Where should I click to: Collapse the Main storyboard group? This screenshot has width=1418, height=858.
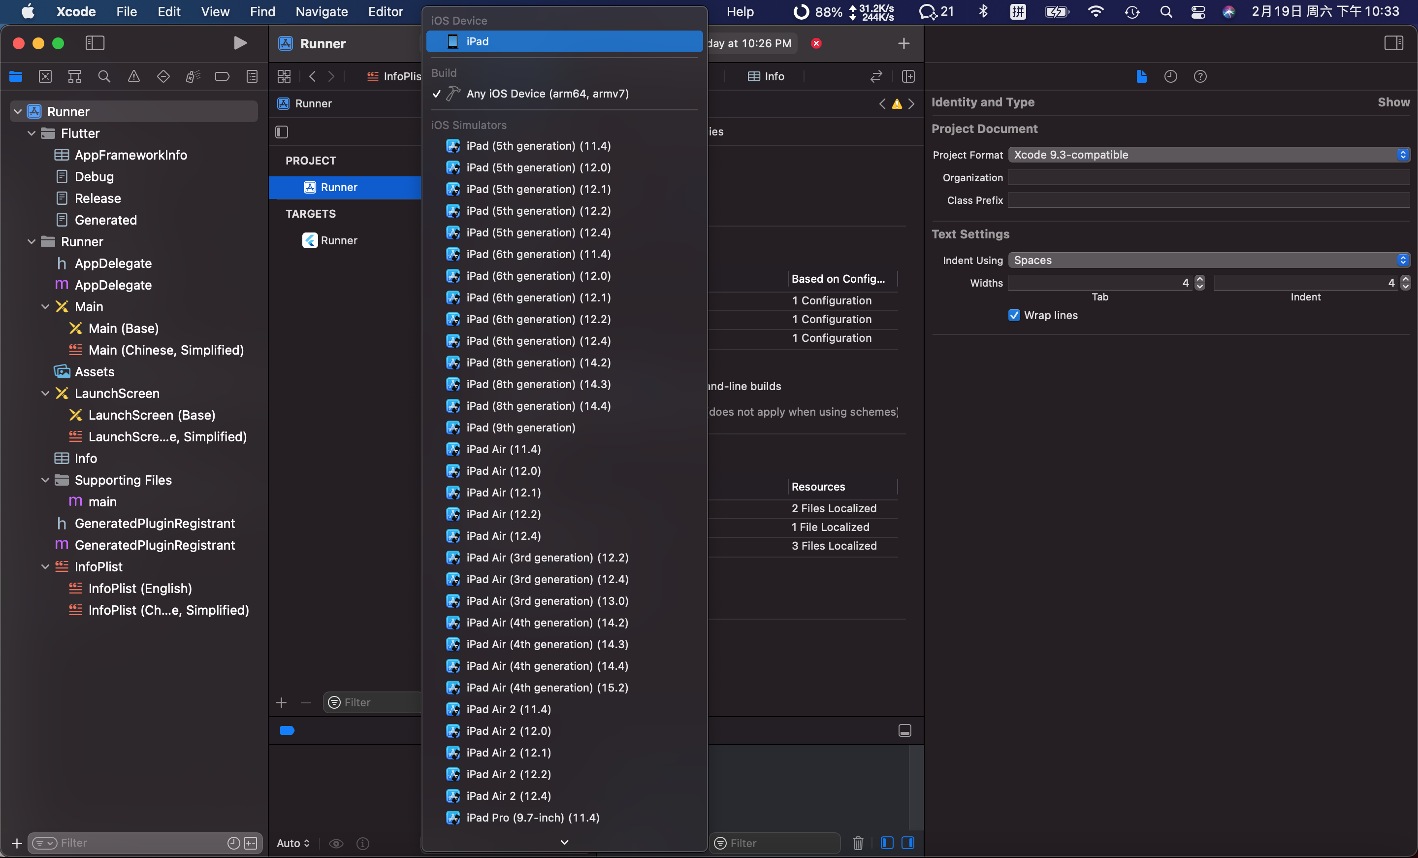[45, 306]
